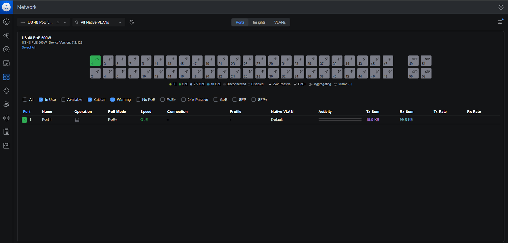Screen dimensions: 508x243
Task: Check the SFP+ filter checkbox
Action: (x=253, y=100)
